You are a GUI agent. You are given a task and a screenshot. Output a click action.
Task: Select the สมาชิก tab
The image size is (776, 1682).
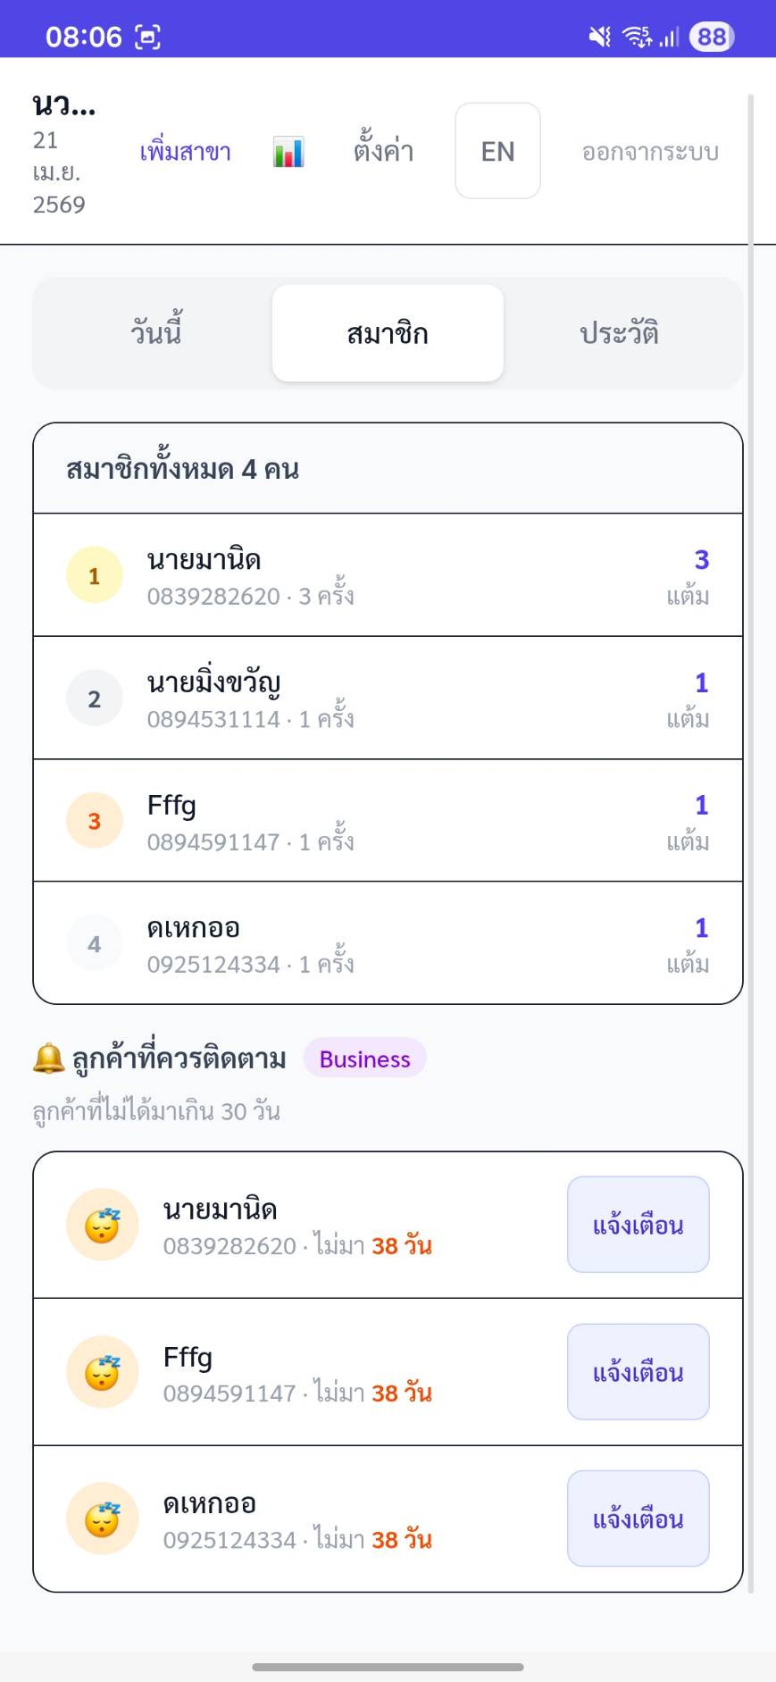pos(388,333)
